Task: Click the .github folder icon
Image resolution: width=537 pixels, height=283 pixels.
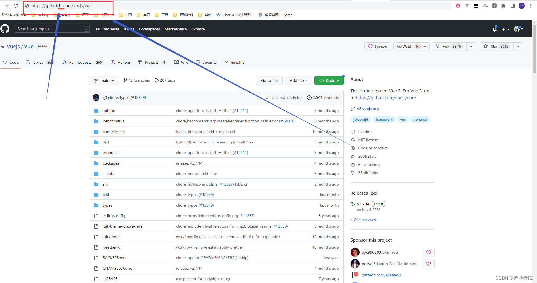Action: pos(96,111)
